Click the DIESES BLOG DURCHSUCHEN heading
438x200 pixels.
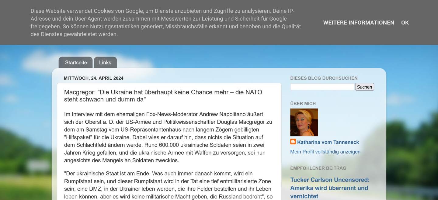324,78
